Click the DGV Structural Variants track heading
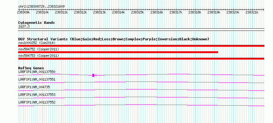The height and width of the screenshot is (123, 273). coord(114,39)
